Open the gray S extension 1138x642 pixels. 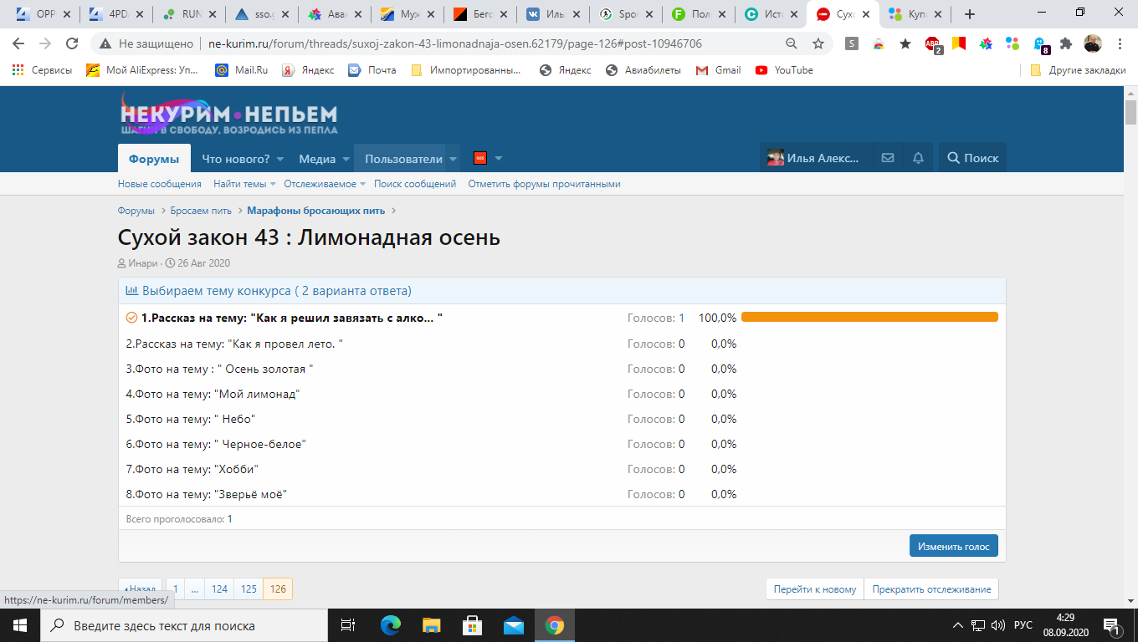(x=852, y=43)
